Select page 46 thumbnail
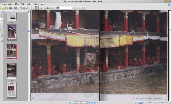Image resolution: width=171 pixels, height=104 pixels. tap(12, 32)
